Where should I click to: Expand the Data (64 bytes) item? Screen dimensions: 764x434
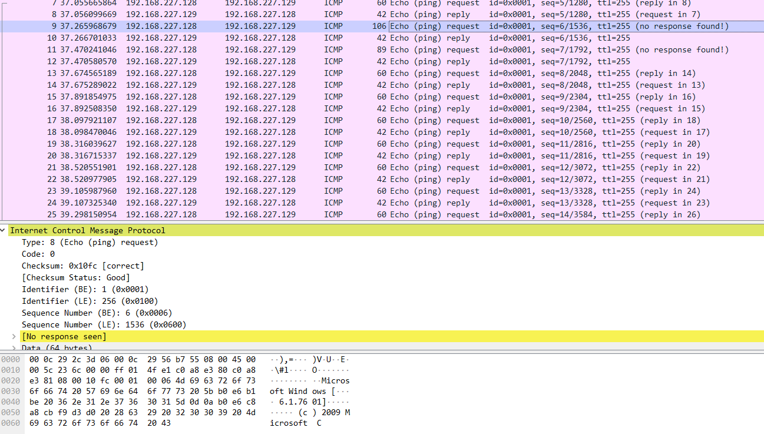pos(14,348)
